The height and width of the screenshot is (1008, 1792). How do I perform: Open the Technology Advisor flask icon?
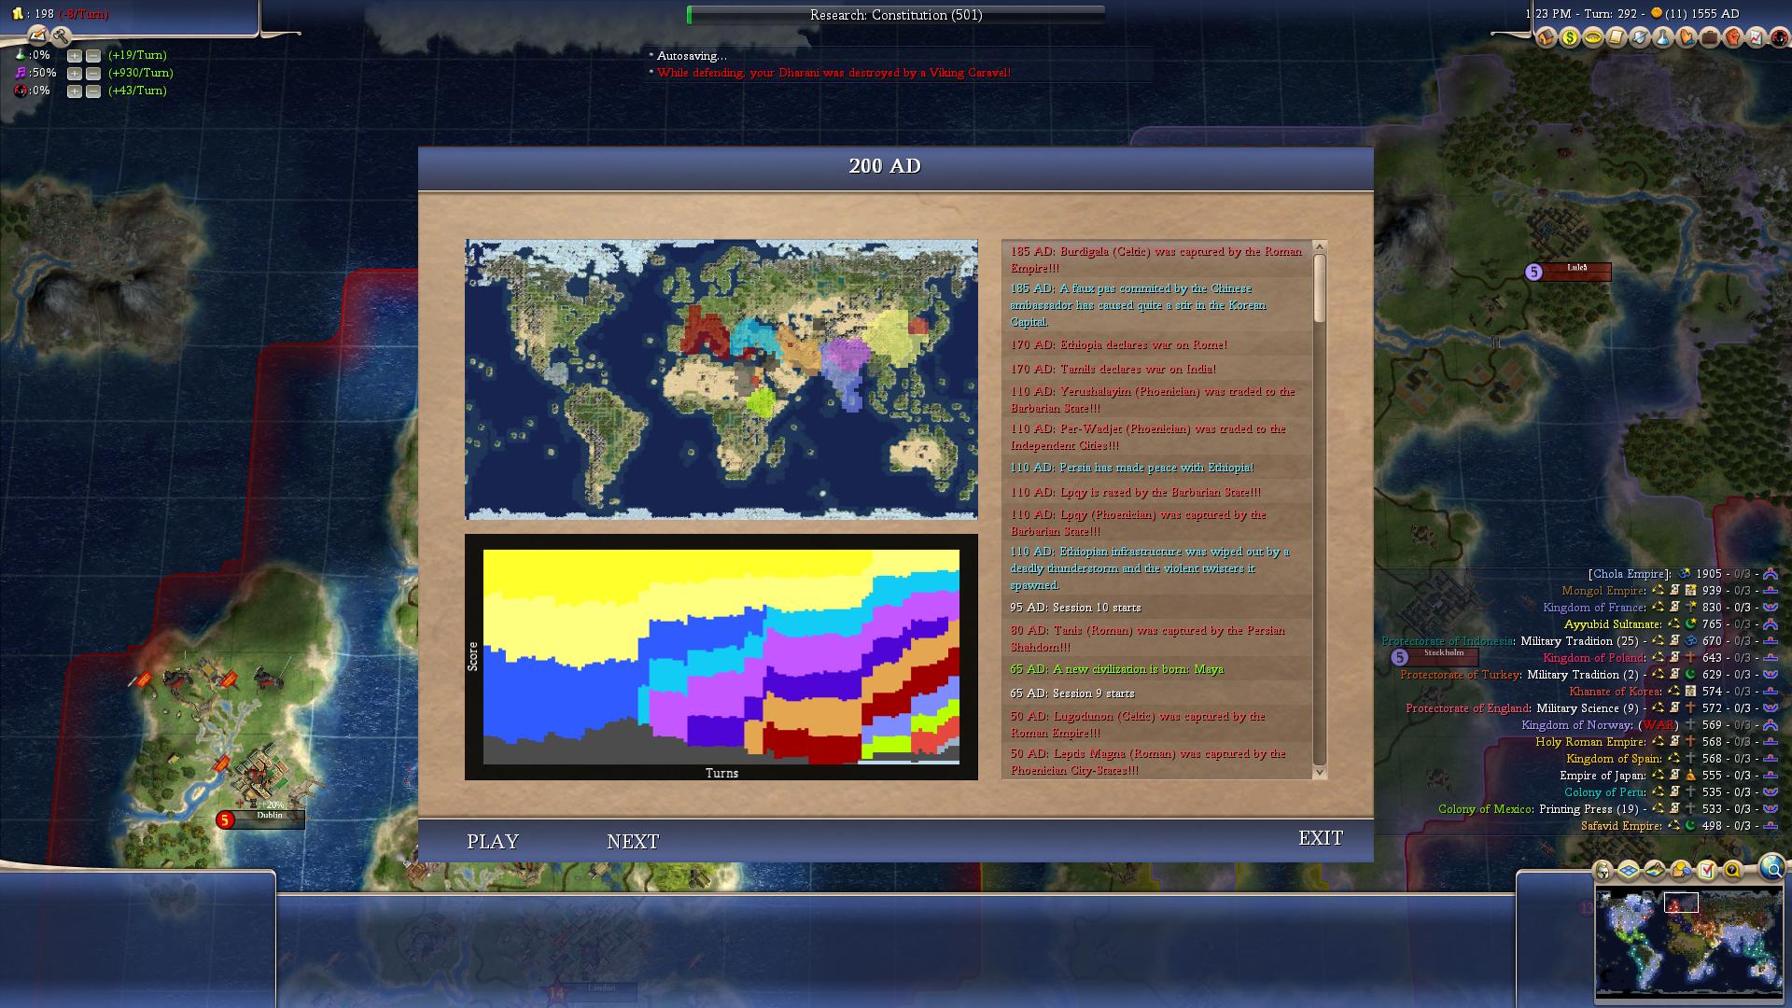coord(1662,37)
